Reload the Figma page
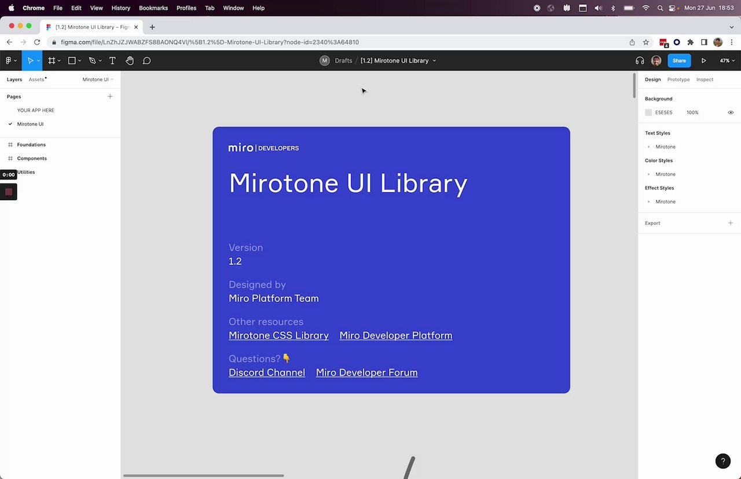 (x=37, y=42)
